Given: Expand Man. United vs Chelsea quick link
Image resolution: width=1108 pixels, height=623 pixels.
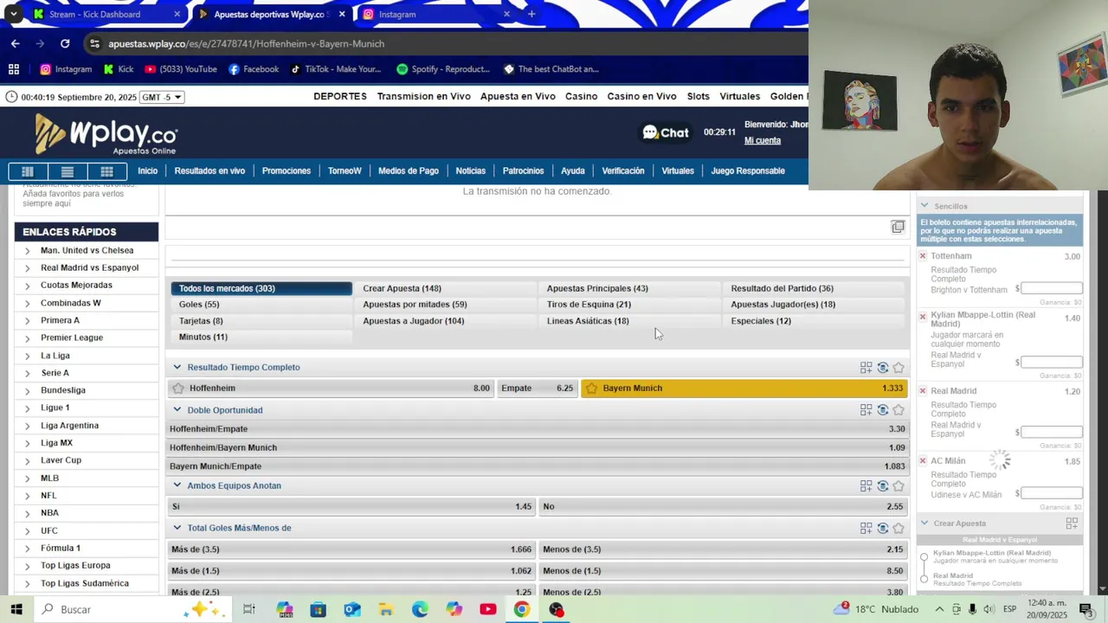Looking at the screenshot, I should click(x=27, y=251).
